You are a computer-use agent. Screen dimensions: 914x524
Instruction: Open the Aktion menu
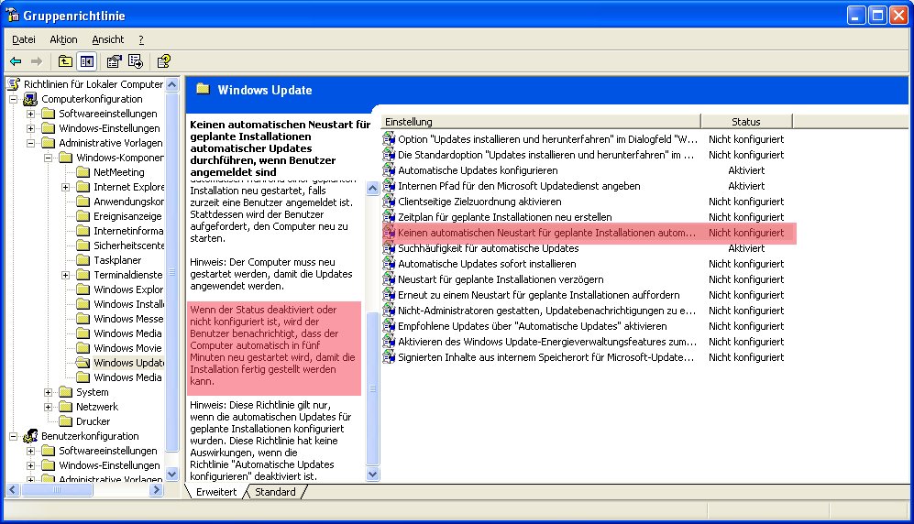point(63,39)
